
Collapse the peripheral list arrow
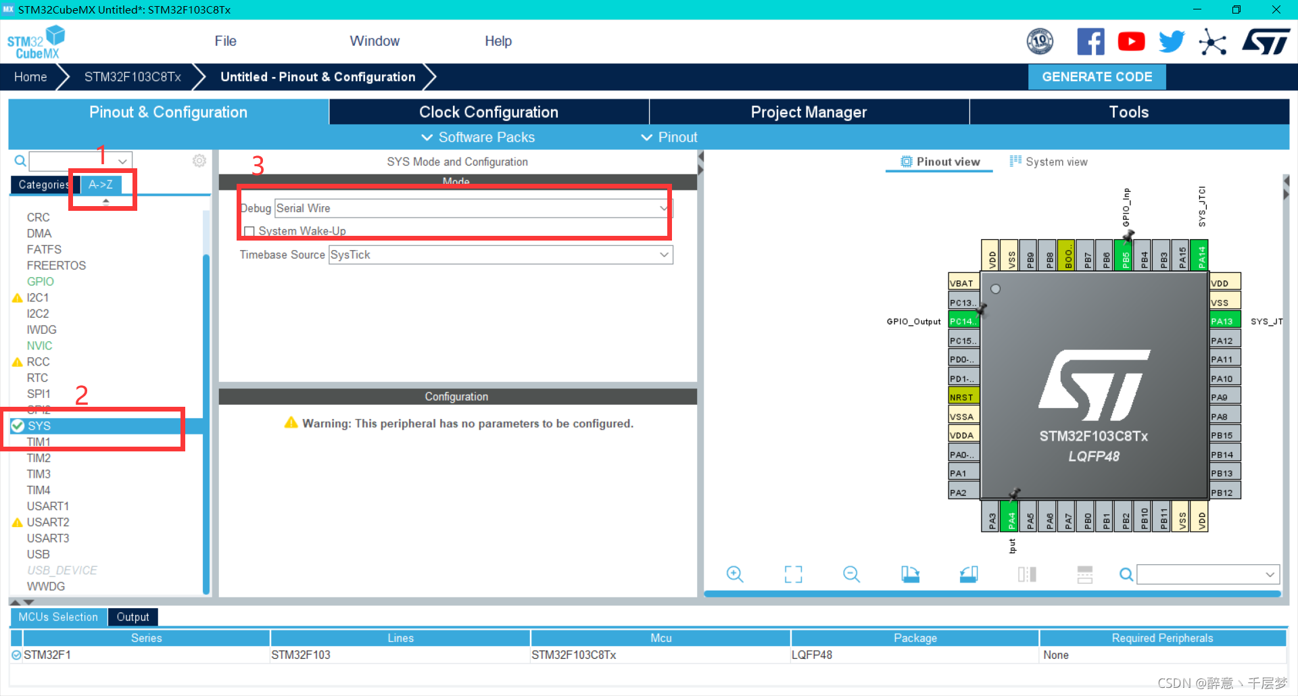tap(105, 201)
